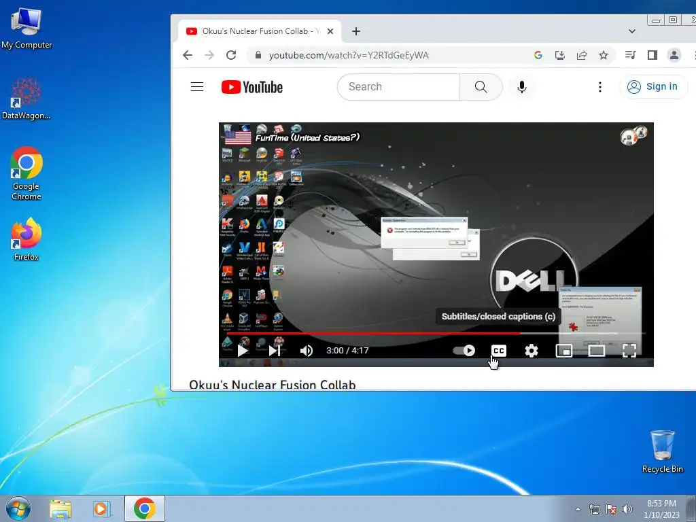Image resolution: width=696 pixels, height=522 pixels.
Task: Go to YouTube home via logo
Action: coord(252,87)
